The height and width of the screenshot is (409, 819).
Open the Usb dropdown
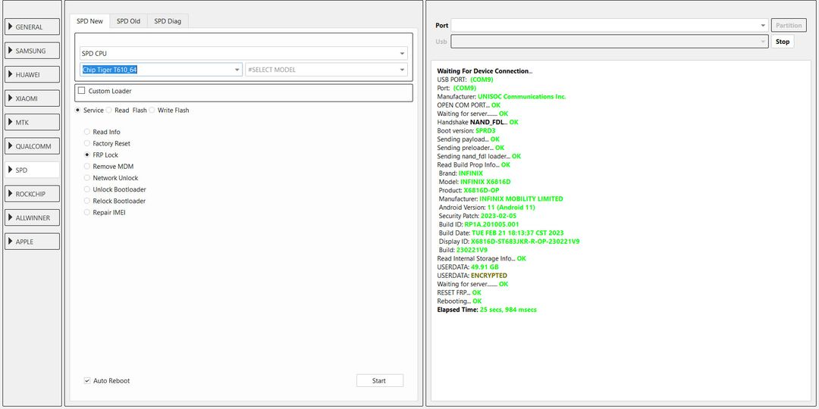(x=609, y=42)
